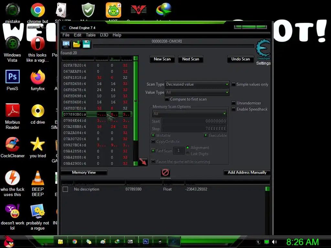Open the File menu
Screen dimensions: 331x248
pos(66,35)
